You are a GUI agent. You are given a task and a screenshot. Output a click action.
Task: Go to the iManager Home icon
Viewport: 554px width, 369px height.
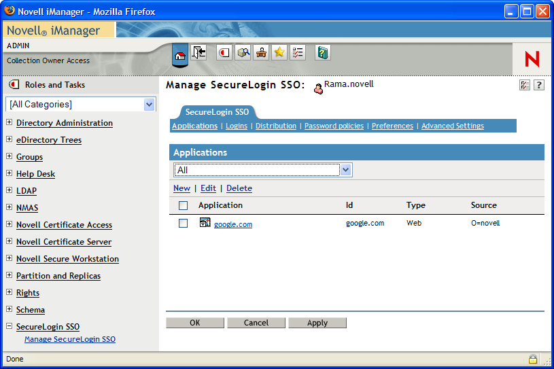coord(180,56)
